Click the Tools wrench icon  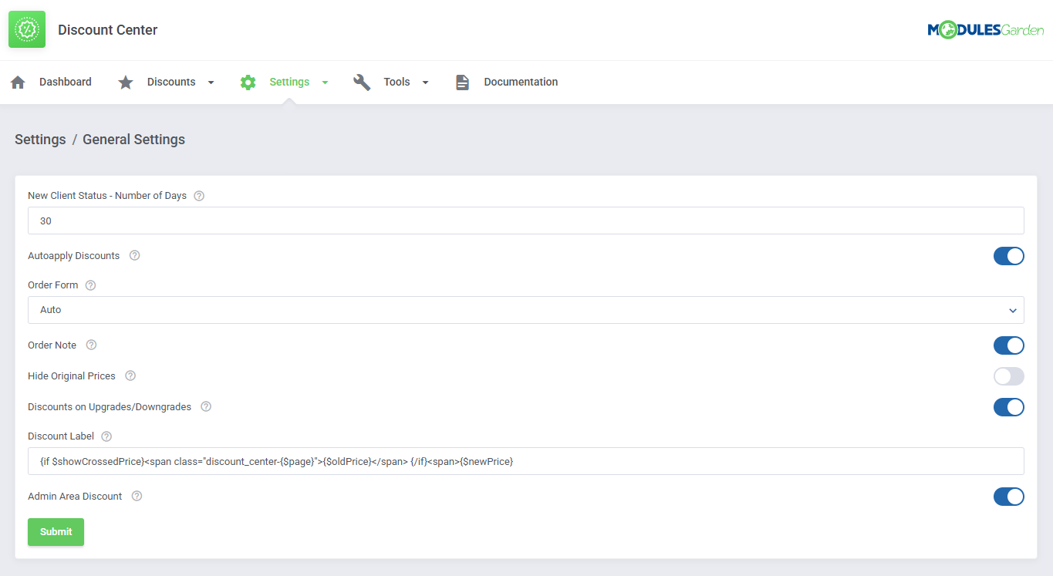click(362, 83)
